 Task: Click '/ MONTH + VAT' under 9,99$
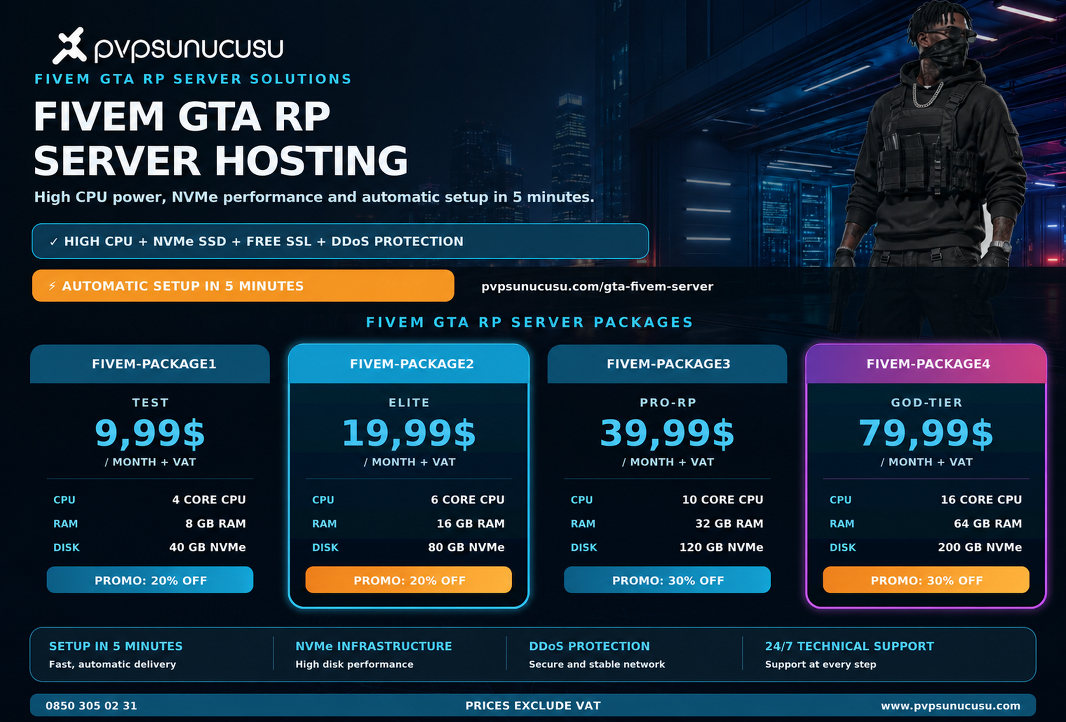150,462
